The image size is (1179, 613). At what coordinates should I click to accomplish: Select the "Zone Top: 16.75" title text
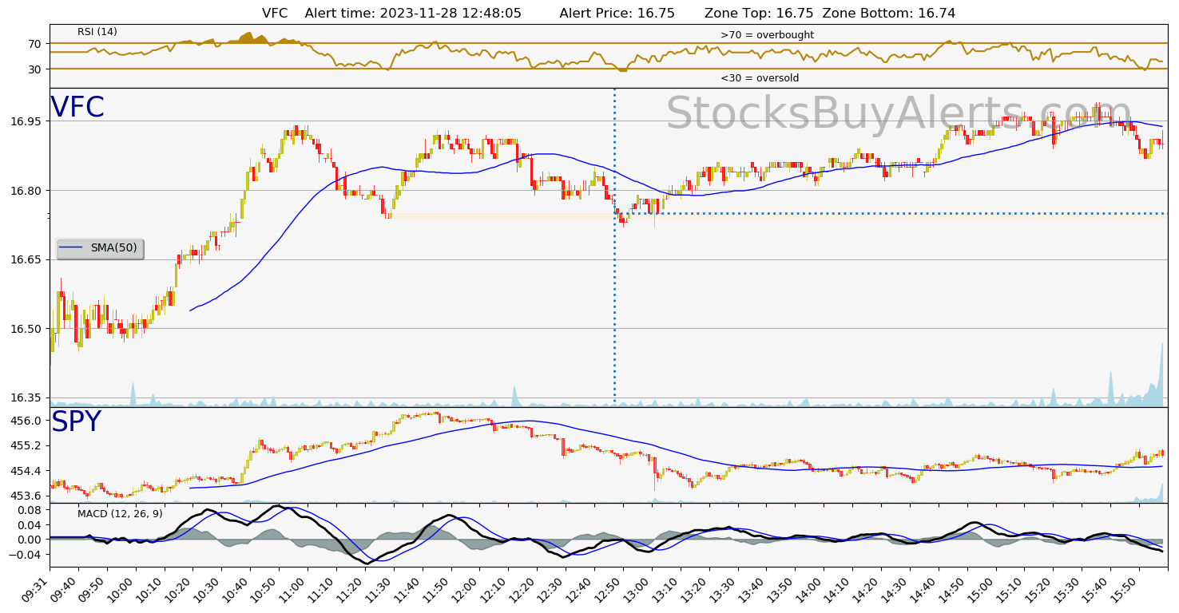[759, 14]
